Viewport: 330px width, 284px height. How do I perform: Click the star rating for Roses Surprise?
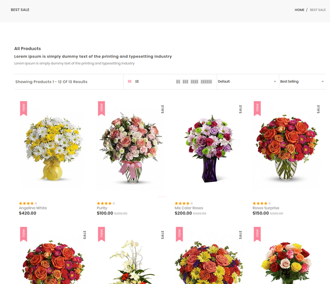point(261,203)
